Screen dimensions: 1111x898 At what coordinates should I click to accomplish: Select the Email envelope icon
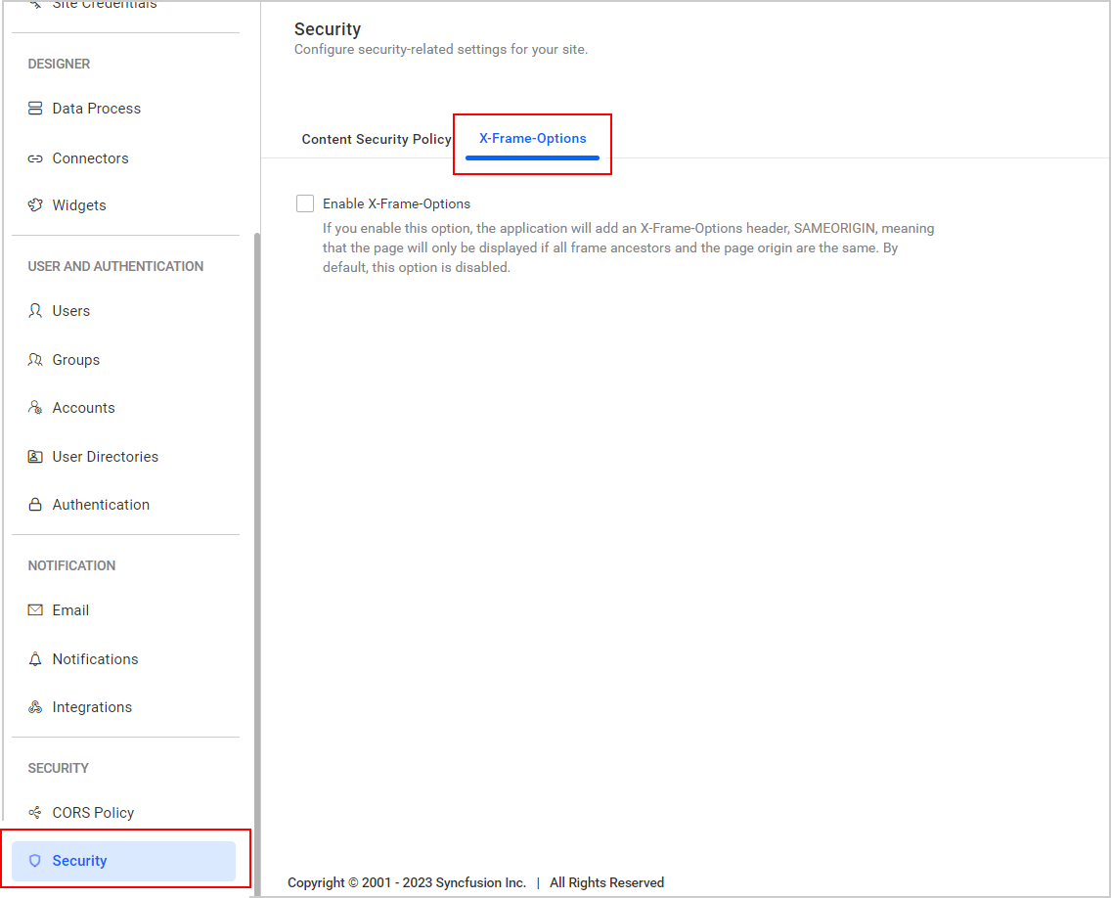pos(35,609)
